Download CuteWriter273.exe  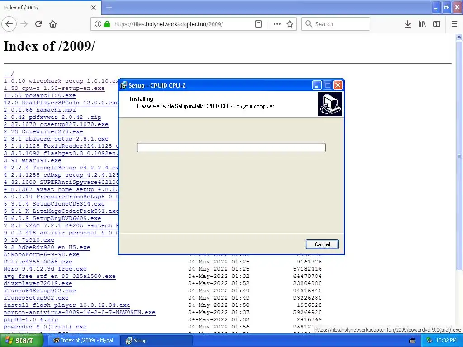[43, 131]
